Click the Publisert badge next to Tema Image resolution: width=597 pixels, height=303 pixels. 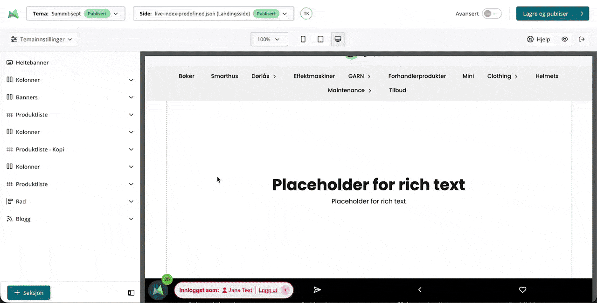coord(97,14)
